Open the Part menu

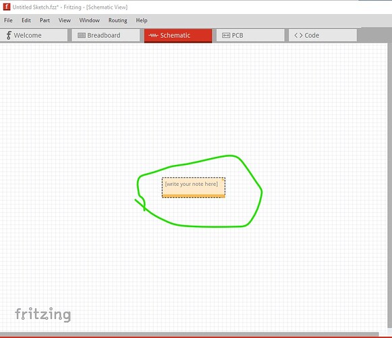(45, 20)
